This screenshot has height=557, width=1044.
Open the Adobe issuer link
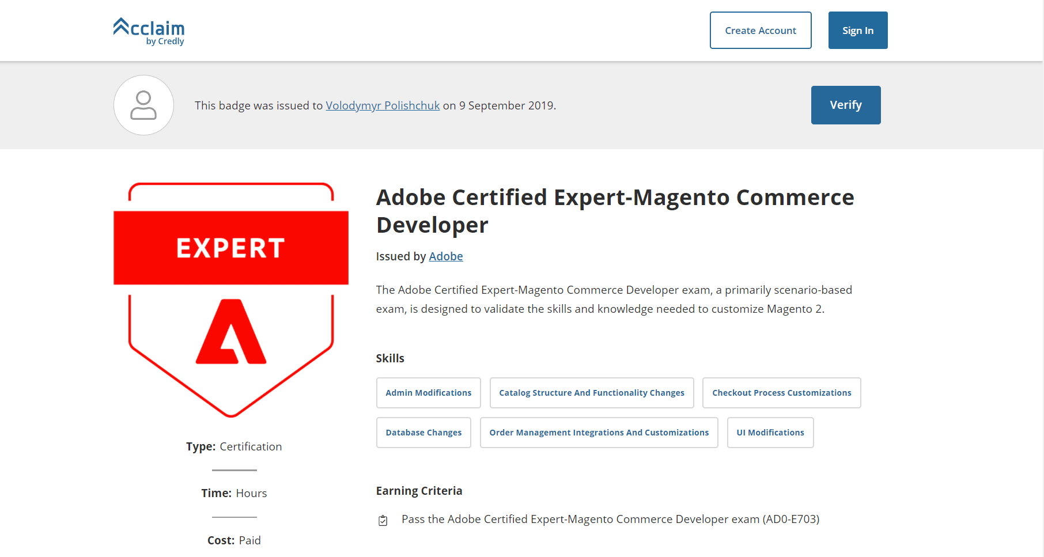point(446,256)
